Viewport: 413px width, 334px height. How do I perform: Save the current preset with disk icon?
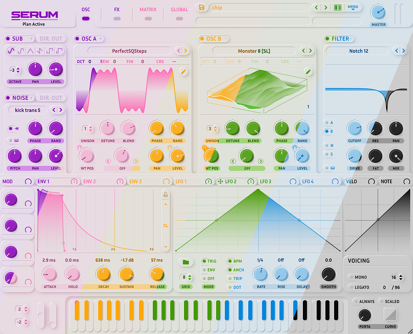(201, 7)
